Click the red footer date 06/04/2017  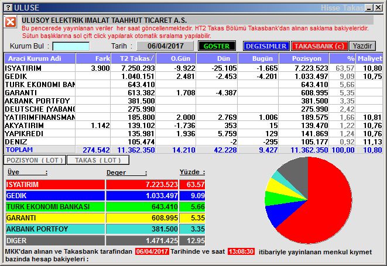point(152,251)
